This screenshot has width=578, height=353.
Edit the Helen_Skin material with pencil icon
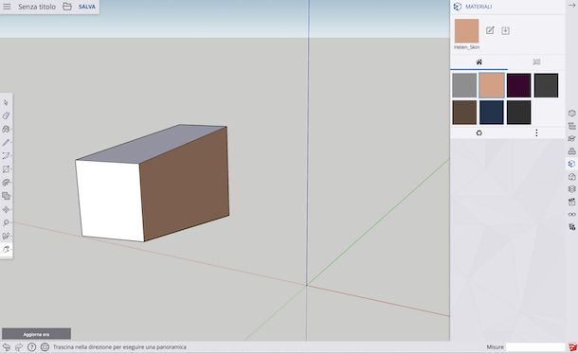490,30
